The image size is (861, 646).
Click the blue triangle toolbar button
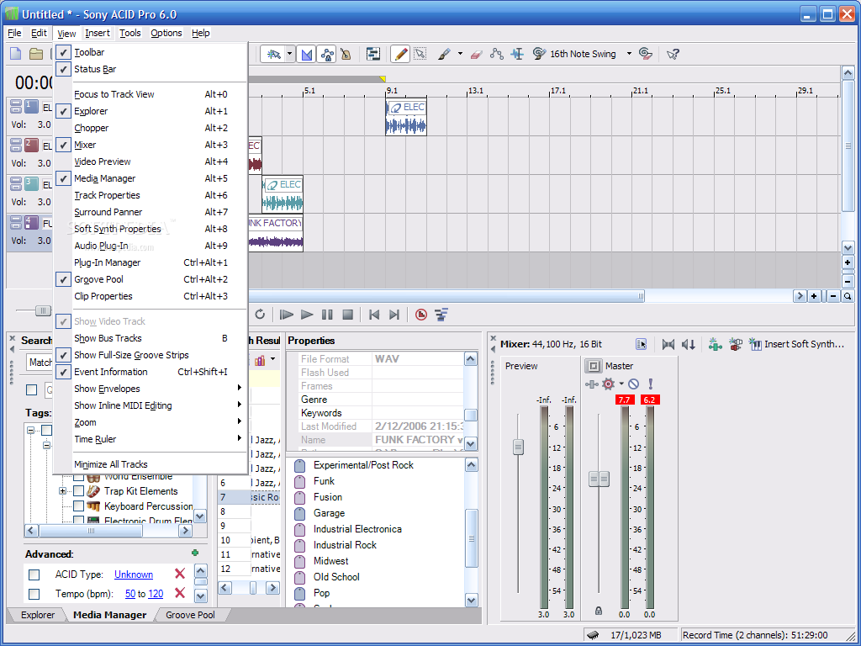306,54
